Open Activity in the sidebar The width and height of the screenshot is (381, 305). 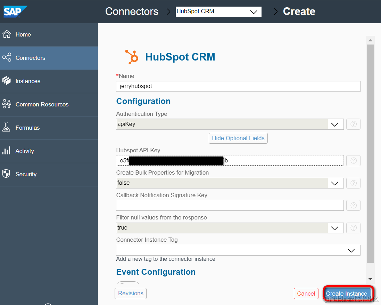click(x=49, y=151)
